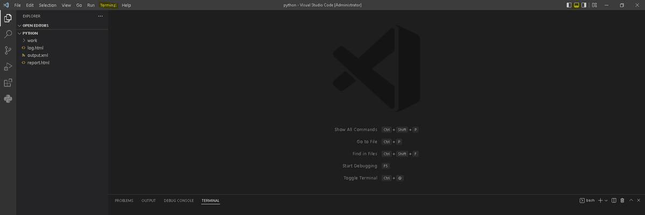Click the Explorer panel title
The height and width of the screenshot is (215, 645).
(x=31, y=16)
